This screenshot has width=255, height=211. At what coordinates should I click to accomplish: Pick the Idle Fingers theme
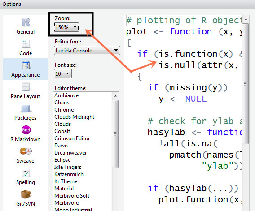[x=68, y=167]
